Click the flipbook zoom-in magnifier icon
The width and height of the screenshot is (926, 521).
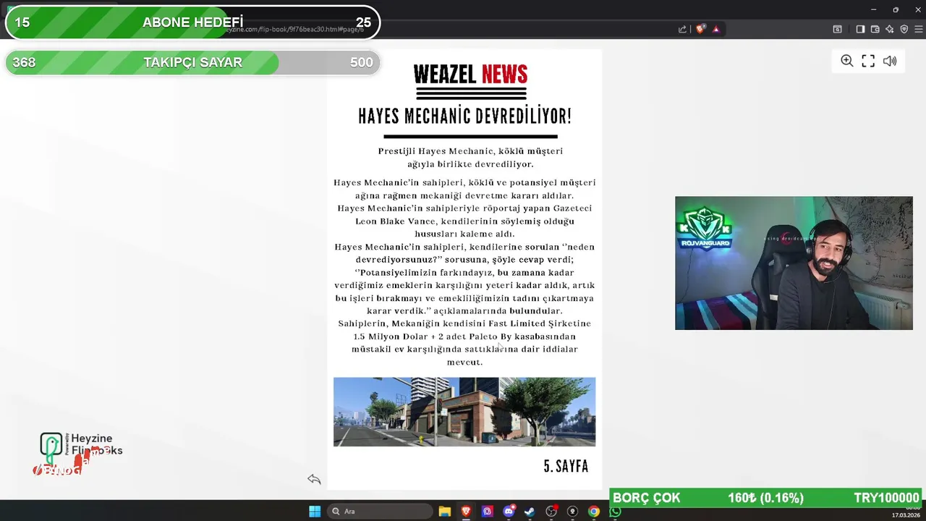[846, 61]
